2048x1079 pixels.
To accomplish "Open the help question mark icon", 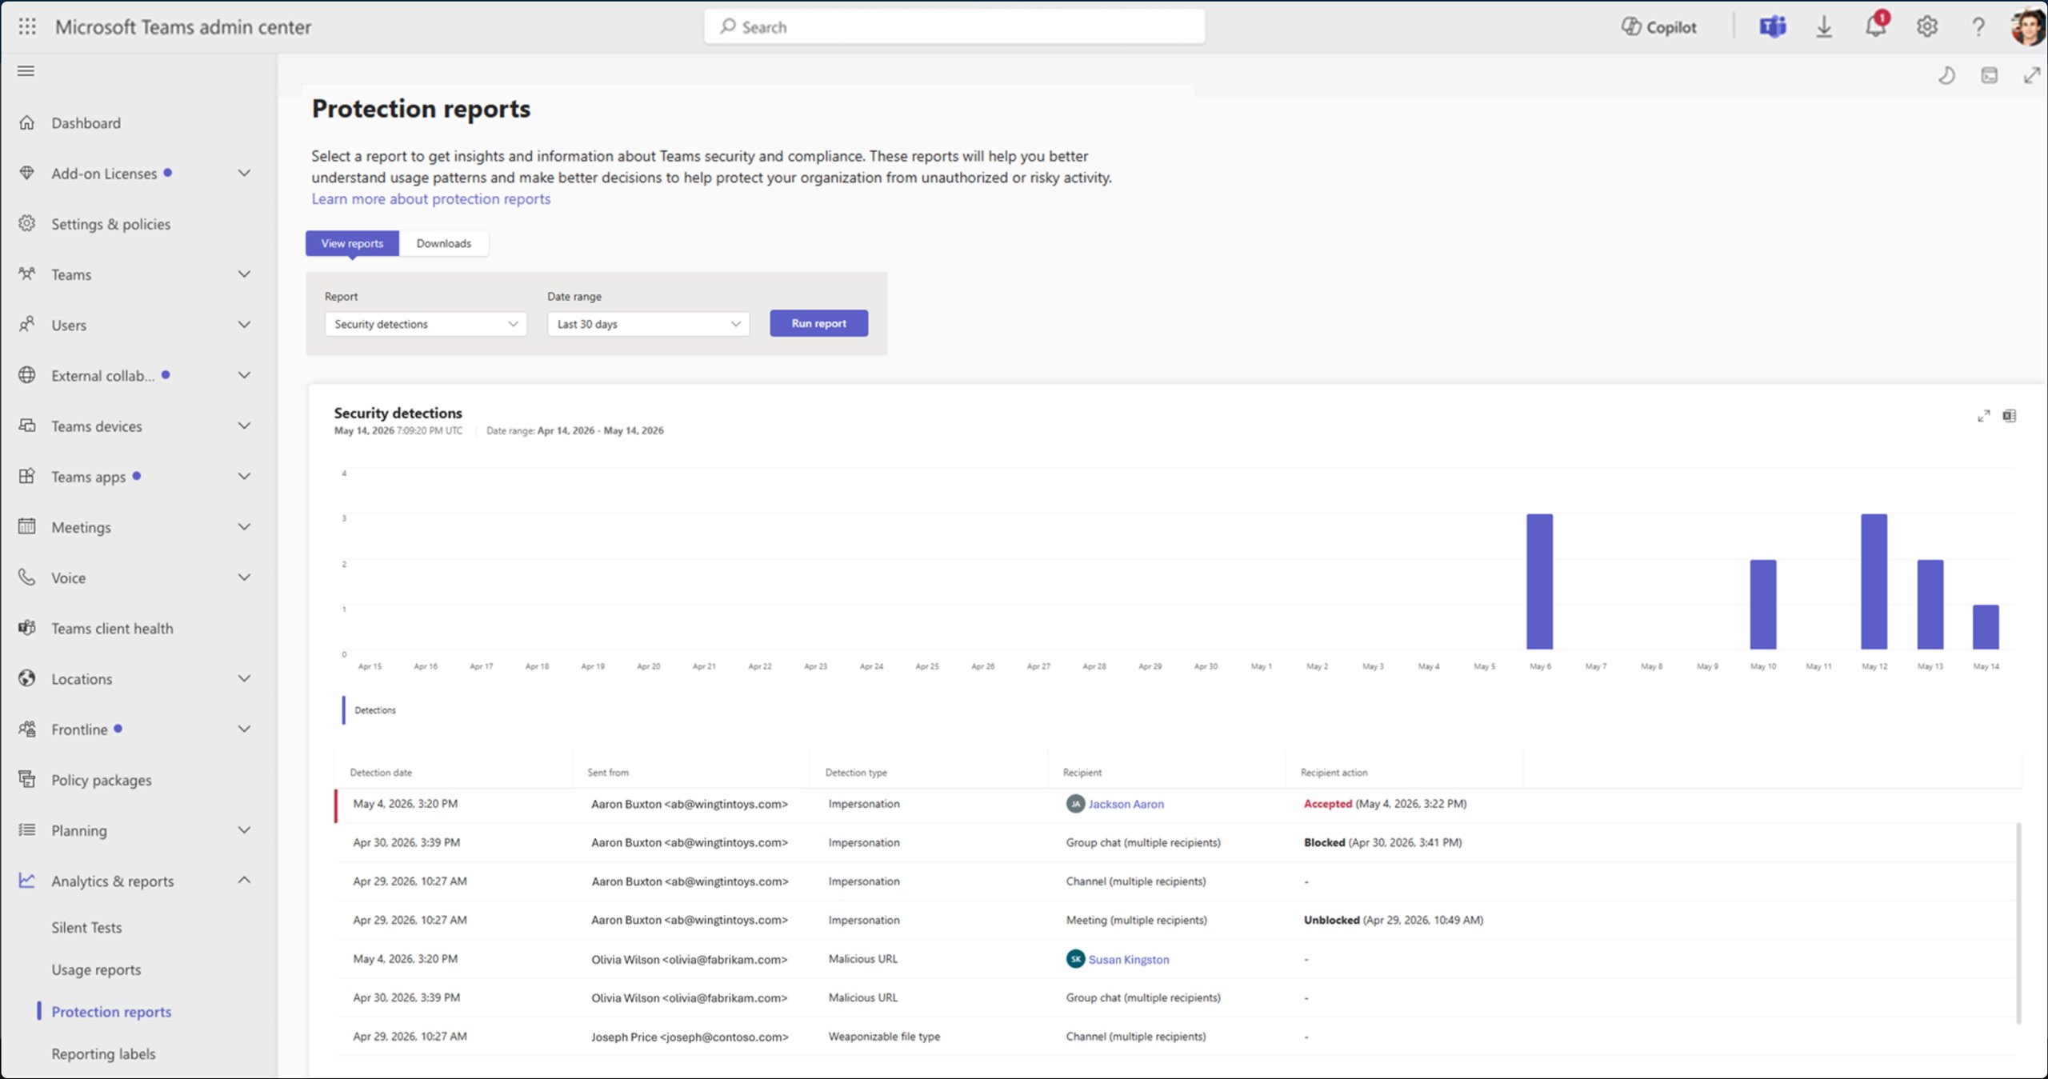I will [x=1978, y=27].
